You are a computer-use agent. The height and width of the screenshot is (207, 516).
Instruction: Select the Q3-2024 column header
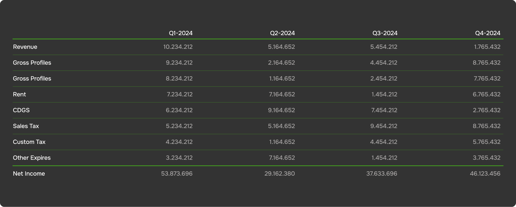(x=385, y=33)
